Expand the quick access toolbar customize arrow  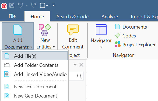coord(54,5)
